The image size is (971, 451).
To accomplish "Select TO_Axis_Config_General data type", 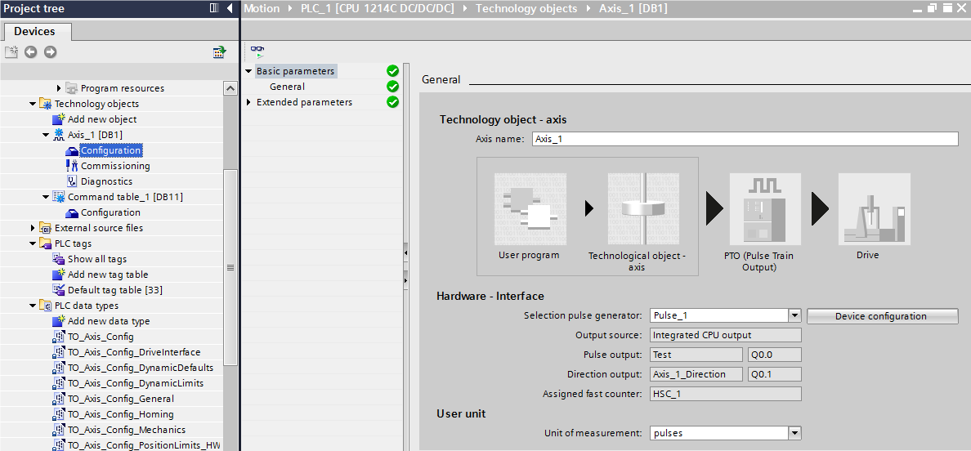I will (x=121, y=399).
